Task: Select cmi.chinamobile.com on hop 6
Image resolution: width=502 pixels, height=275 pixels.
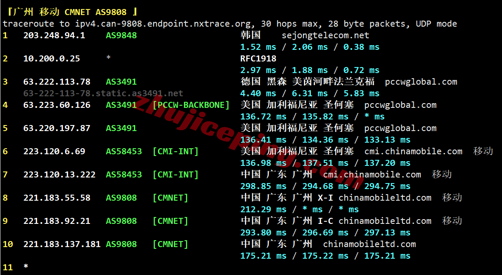Action: pyautogui.click(x=413, y=151)
